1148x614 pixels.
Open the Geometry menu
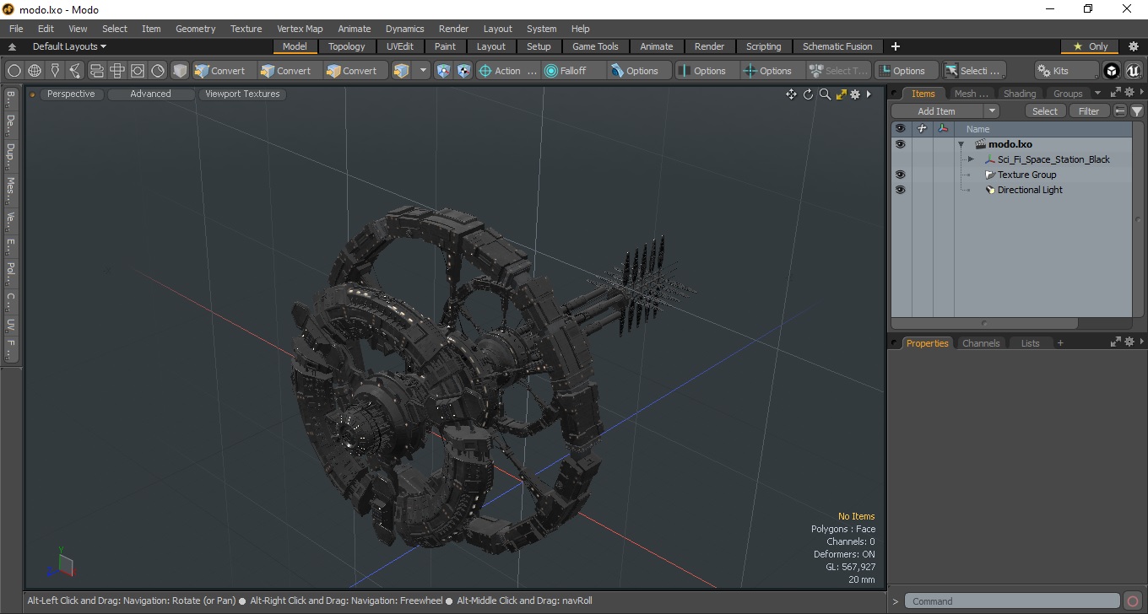[195, 29]
